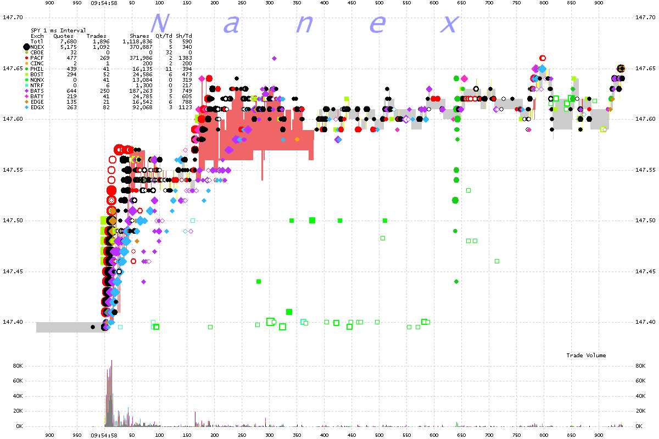
Task: Click 147.40 on the right price axis
Action: pos(645,322)
